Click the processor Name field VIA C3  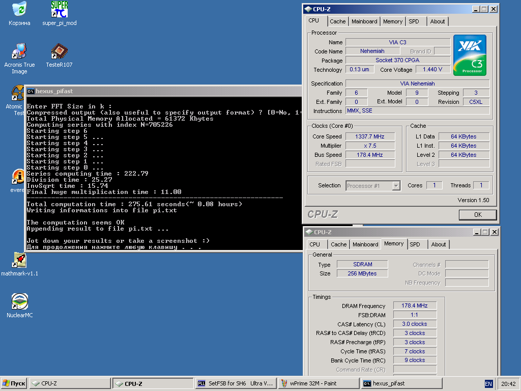398,42
